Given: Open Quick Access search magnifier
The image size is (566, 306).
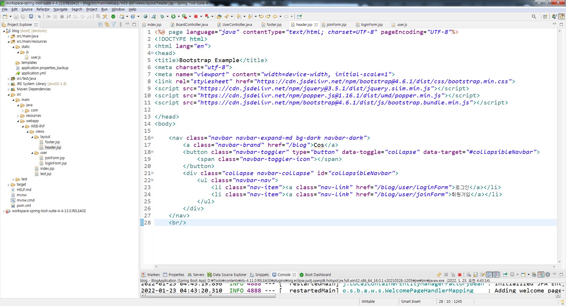Looking at the screenshot, I should coord(534,16).
